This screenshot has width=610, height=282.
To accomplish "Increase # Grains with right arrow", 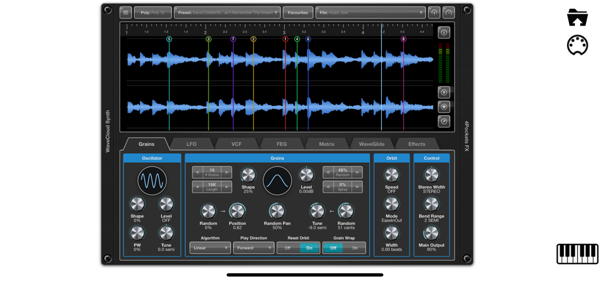I will (x=227, y=172).
